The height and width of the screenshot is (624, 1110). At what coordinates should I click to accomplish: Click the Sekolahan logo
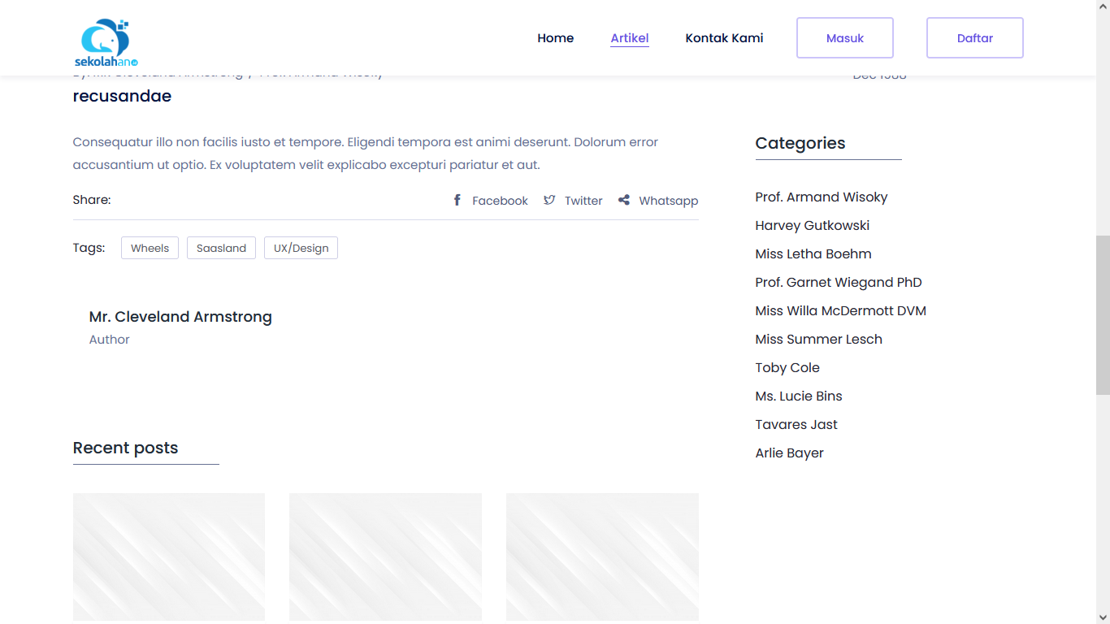point(106,42)
